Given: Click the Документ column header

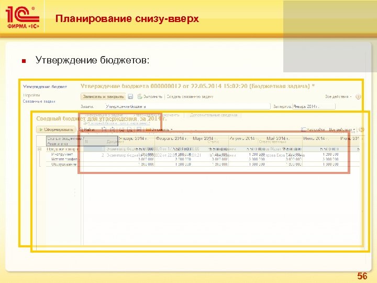Looking at the screenshot, I should click(115, 141).
